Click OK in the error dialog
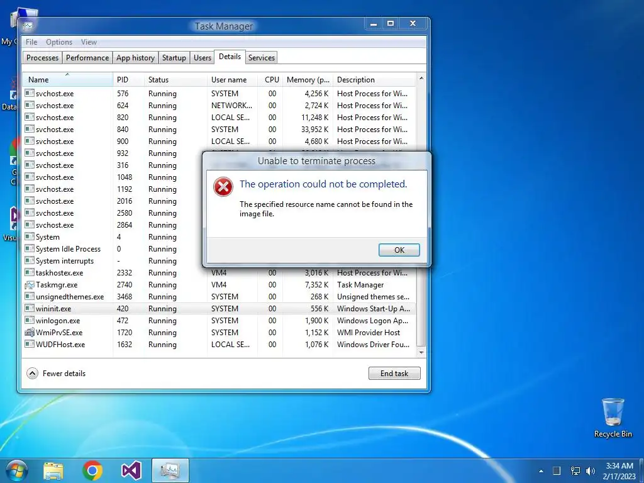The width and height of the screenshot is (644, 483). (399, 250)
